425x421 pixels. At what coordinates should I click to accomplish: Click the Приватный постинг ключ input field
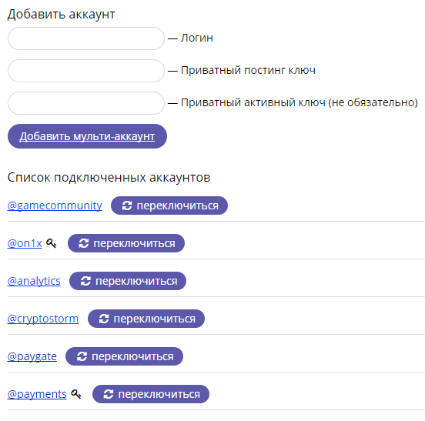pos(86,71)
